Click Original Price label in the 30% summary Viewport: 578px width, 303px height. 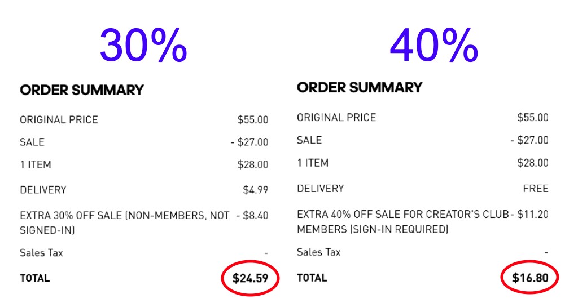pyautogui.click(x=59, y=119)
